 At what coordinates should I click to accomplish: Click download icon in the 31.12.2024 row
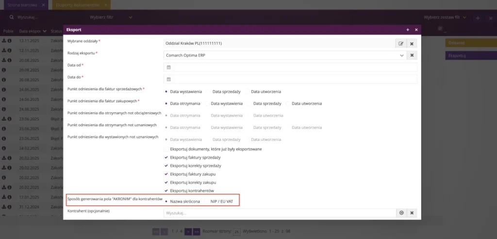click(4, 206)
